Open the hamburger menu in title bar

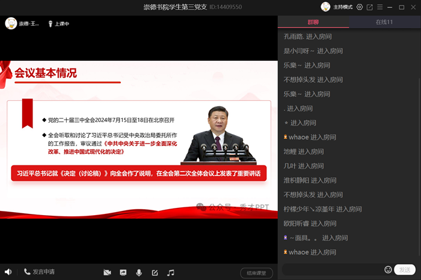click(380, 7)
